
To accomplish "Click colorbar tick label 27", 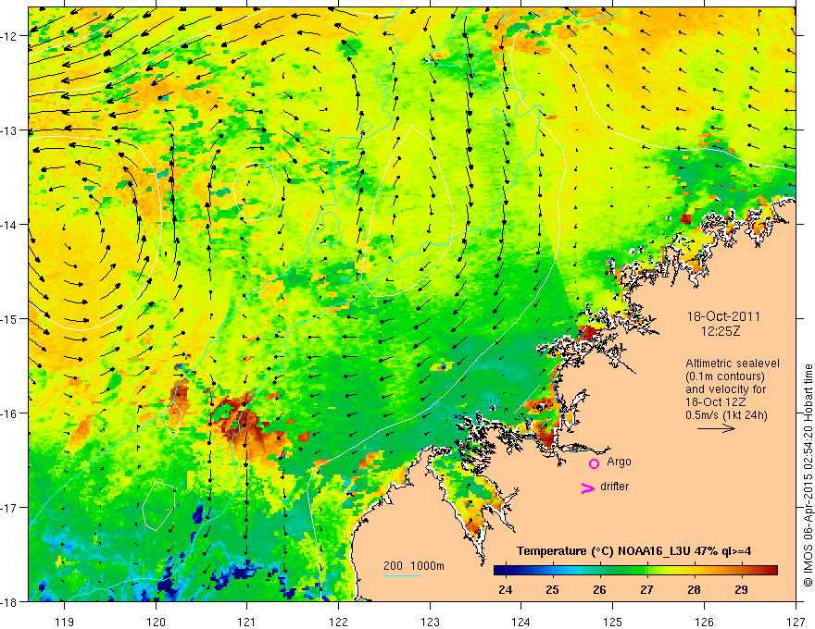I will tap(646, 589).
